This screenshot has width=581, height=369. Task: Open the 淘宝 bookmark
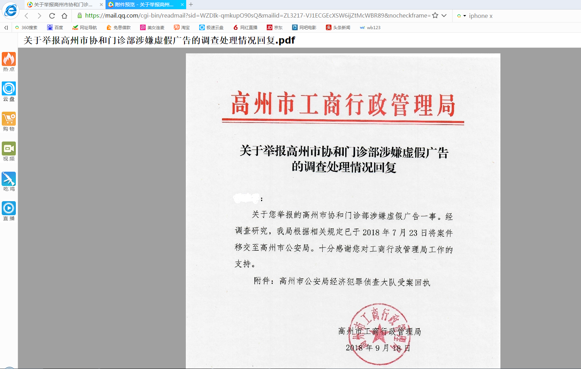pos(182,27)
